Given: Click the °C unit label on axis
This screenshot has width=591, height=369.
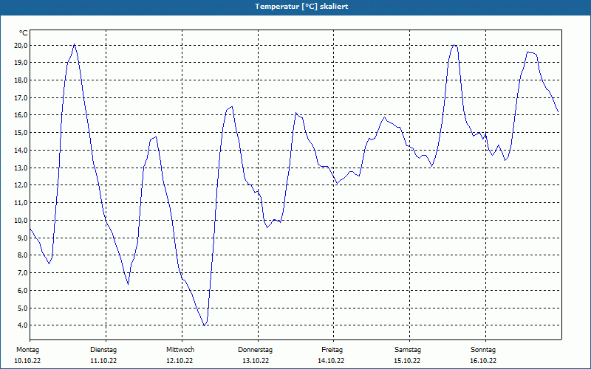Looking at the screenshot, I should 24,33.
